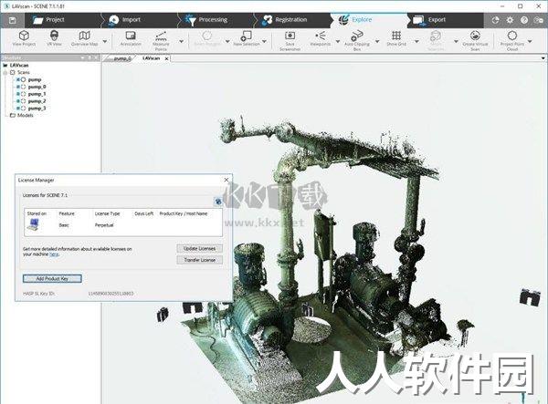Select the pump_3 scan label in tree
Viewport: 548px width, 404px height.
(x=37, y=109)
